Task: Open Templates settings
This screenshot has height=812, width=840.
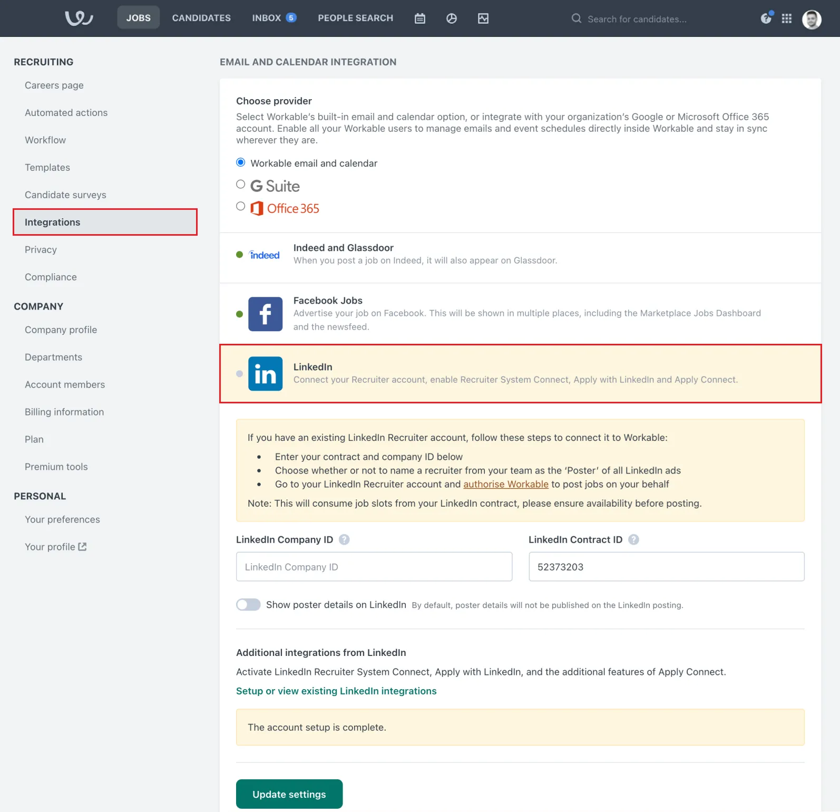Action: click(47, 168)
